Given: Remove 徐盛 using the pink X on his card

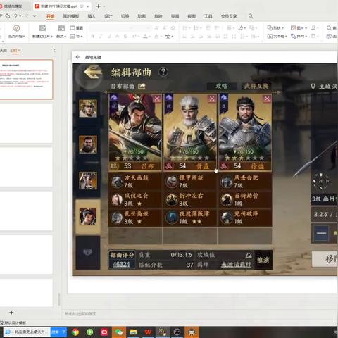Looking at the screenshot, I should 267,99.
